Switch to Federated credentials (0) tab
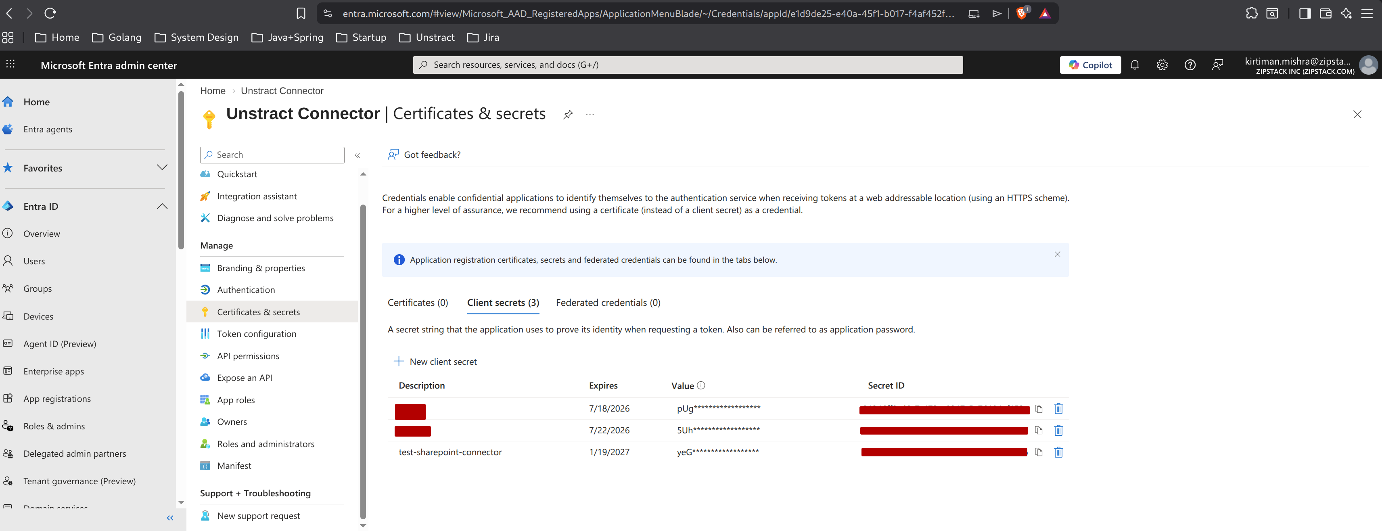 click(608, 303)
